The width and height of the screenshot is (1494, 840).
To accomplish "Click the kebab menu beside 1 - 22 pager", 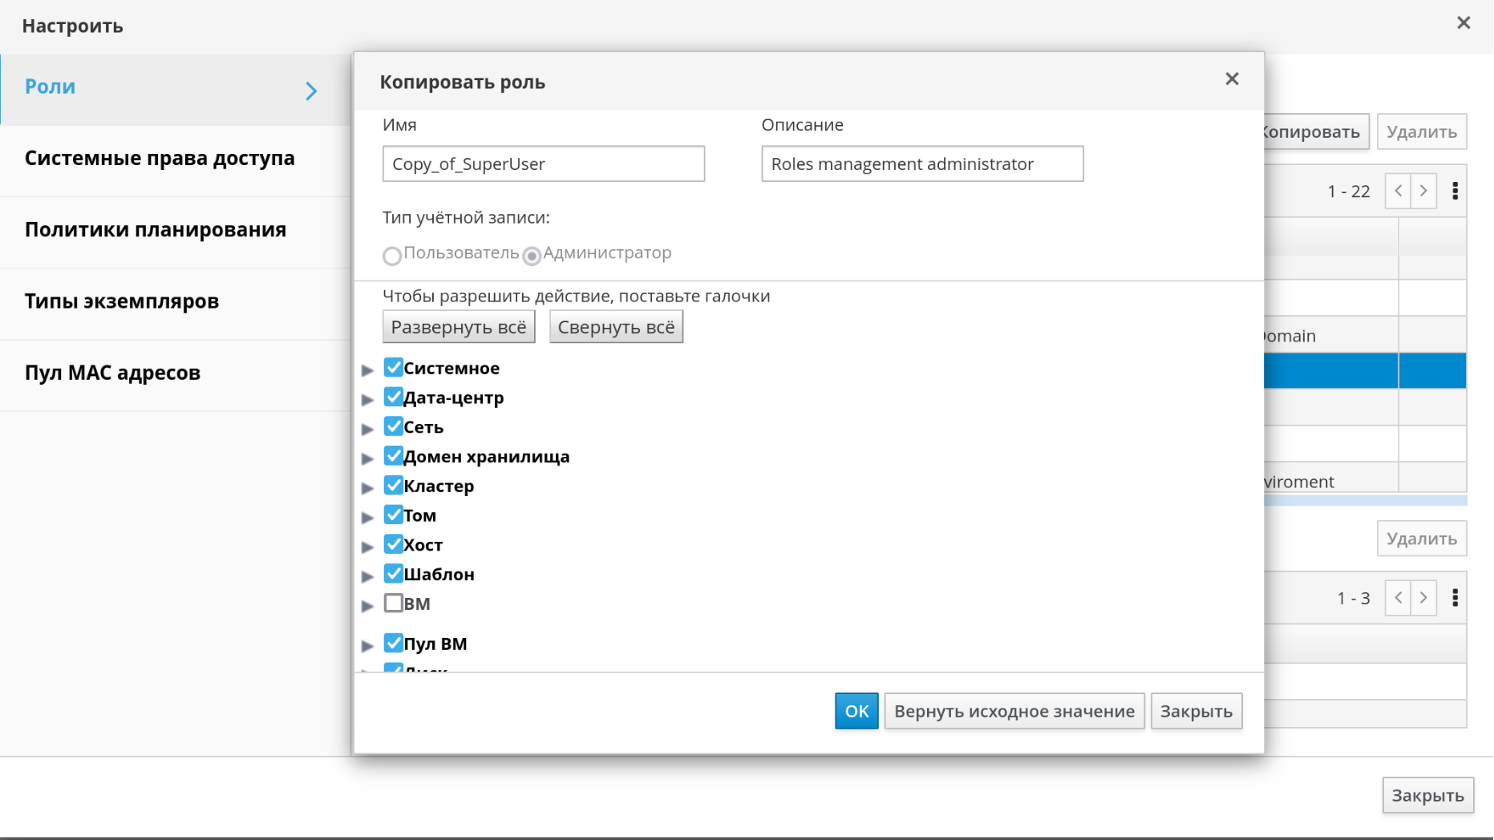I will coord(1455,191).
